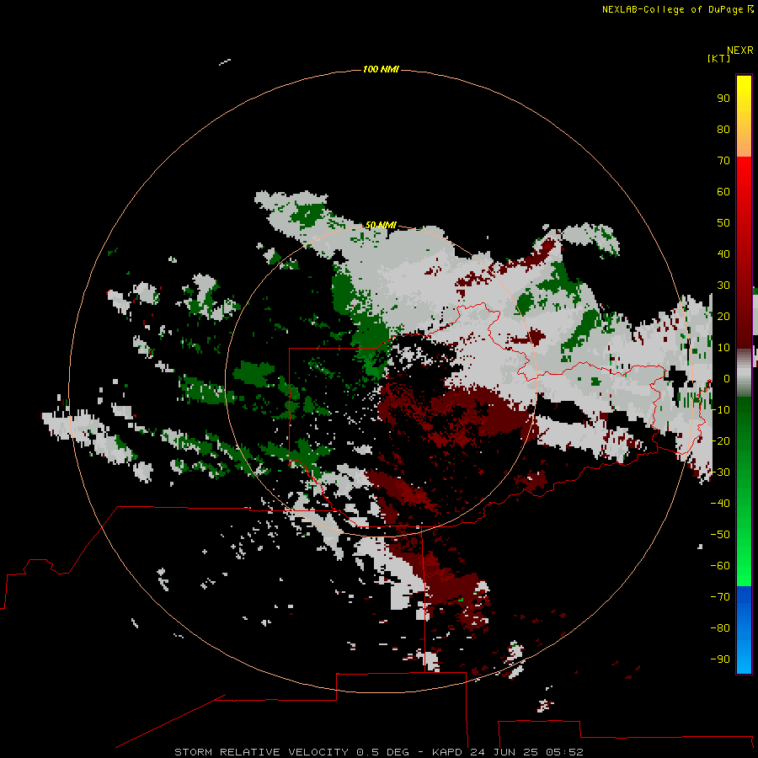Click the NEXR label above the color bar

pos(740,51)
